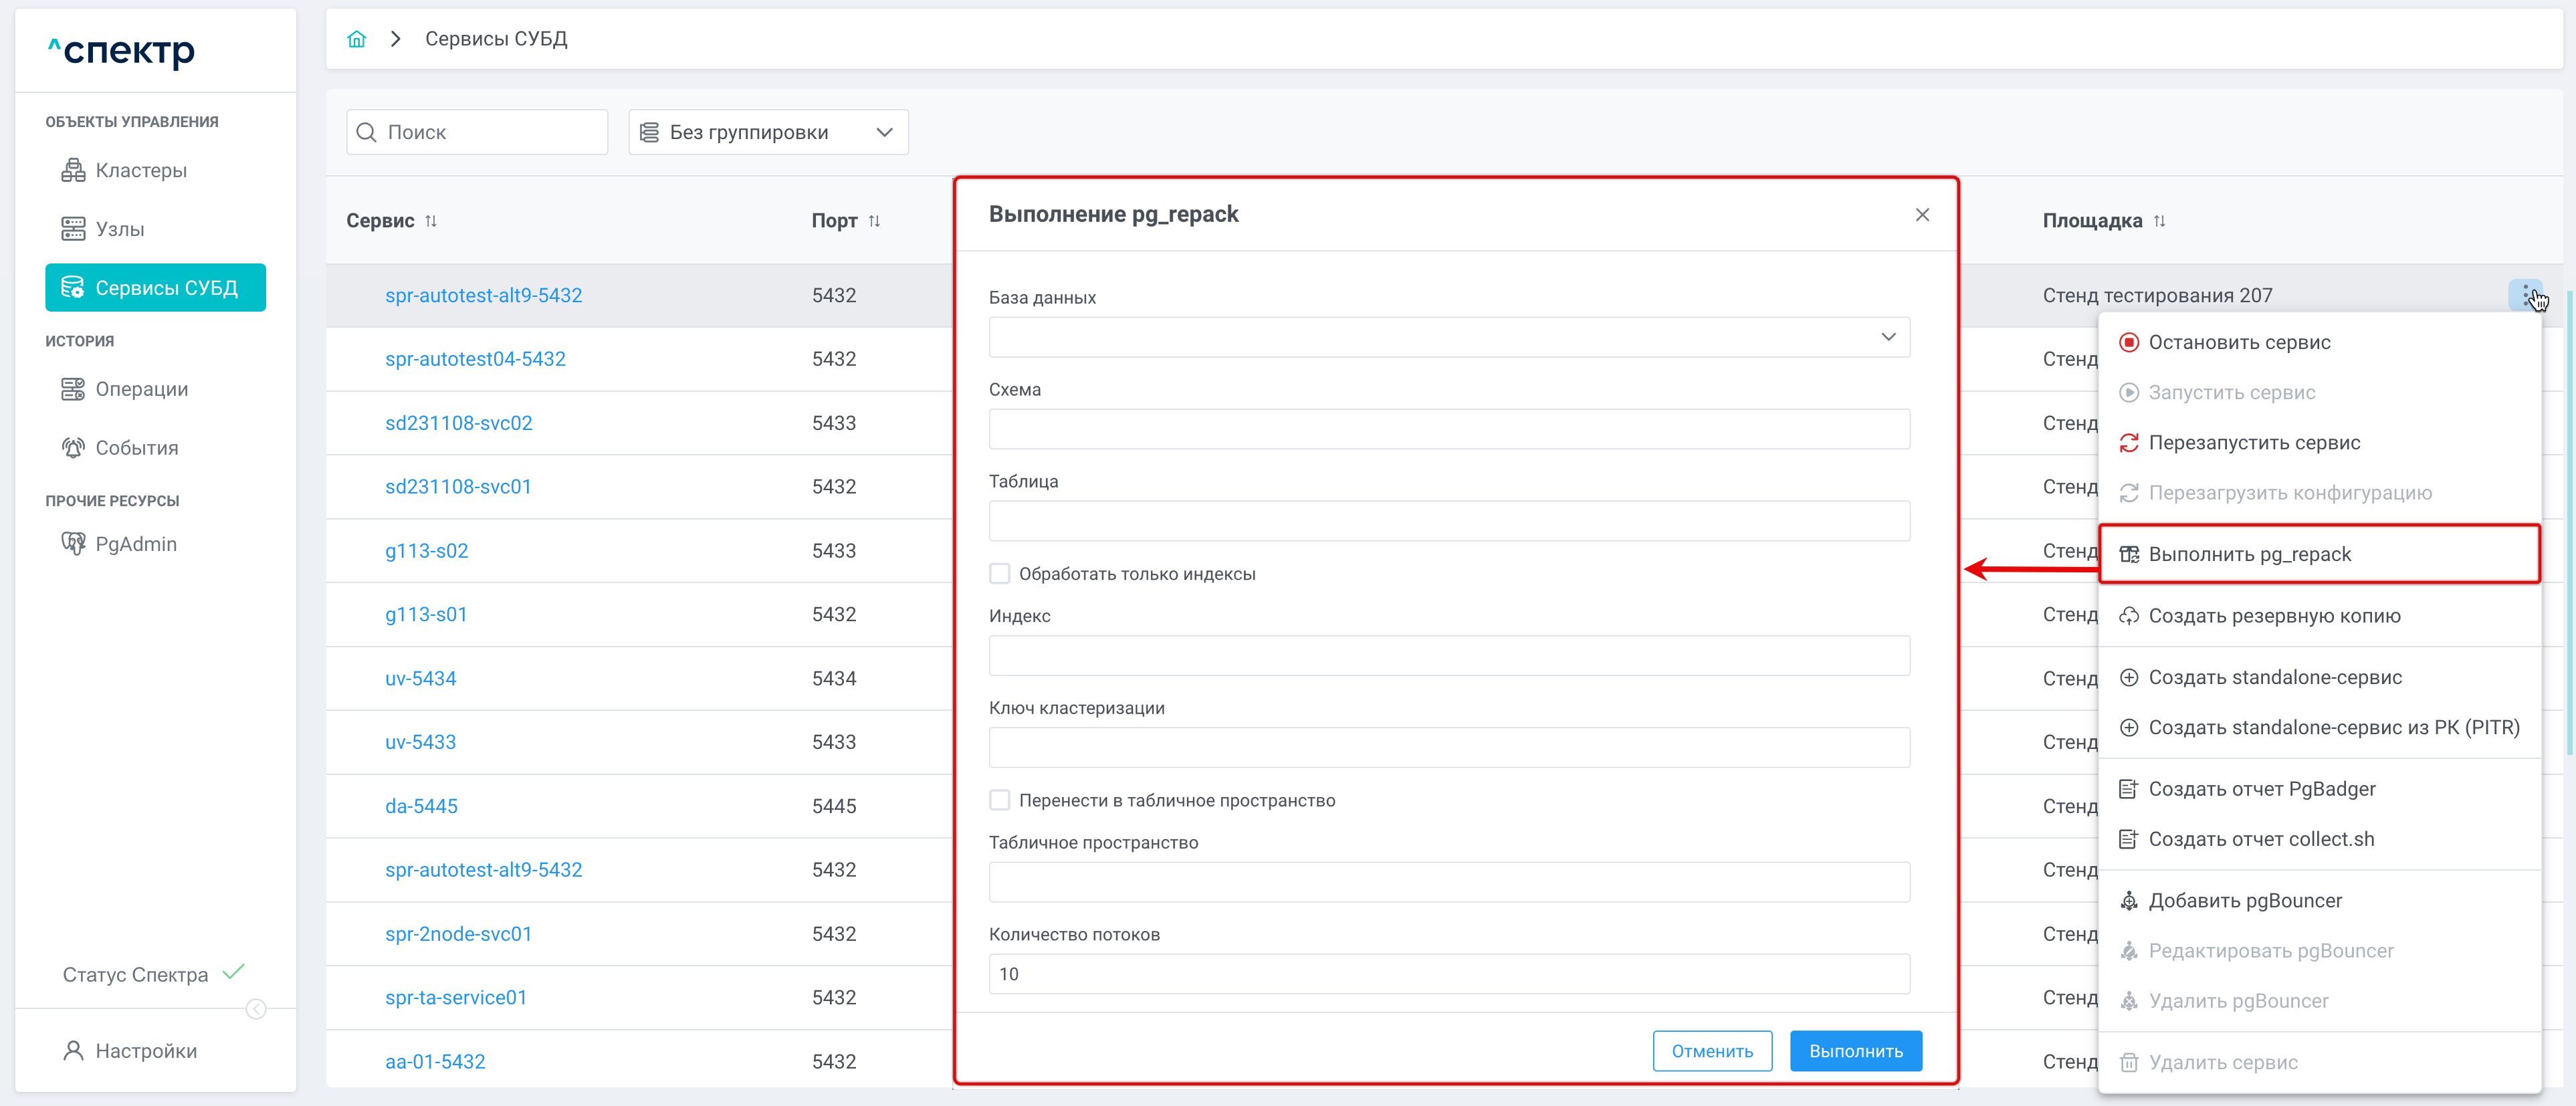
Task: Open the Узлы sidebar item
Action: click(x=119, y=229)
